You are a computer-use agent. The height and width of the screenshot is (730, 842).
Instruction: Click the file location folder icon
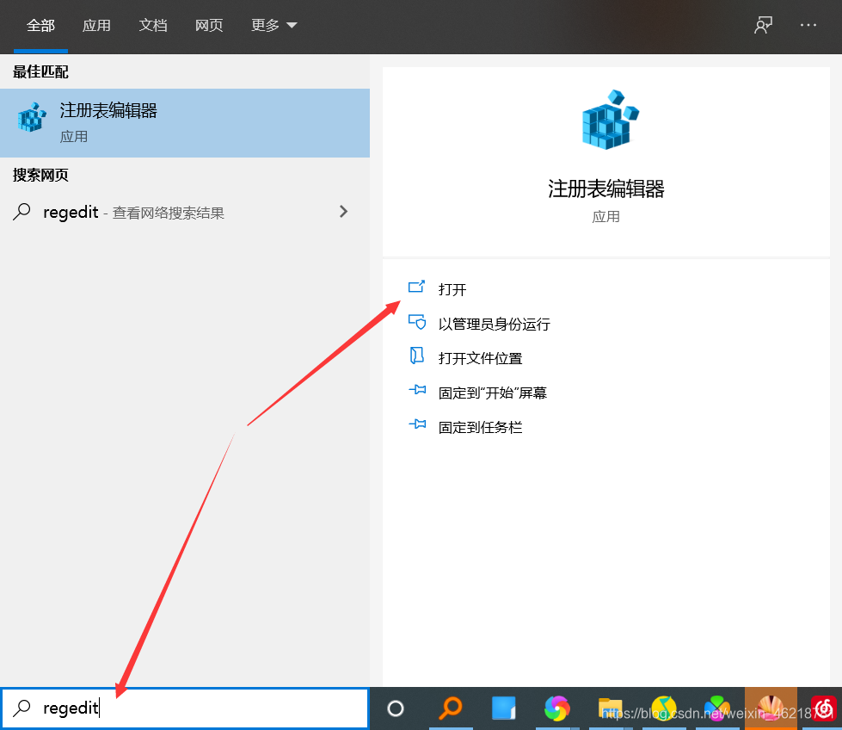(417, 356)
